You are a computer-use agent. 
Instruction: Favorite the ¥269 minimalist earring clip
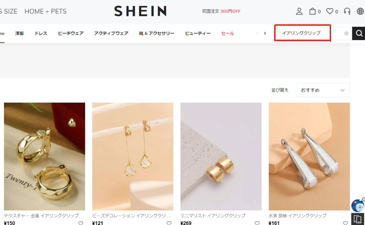(257, 223)
